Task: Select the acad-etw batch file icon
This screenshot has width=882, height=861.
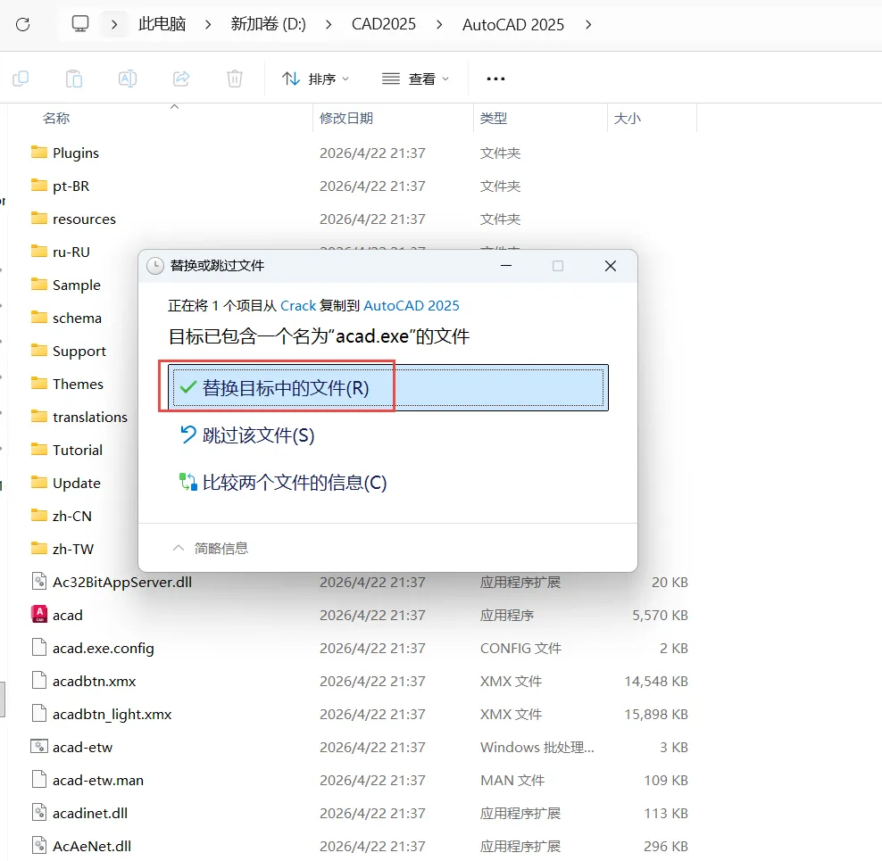Action: [38, 747]
